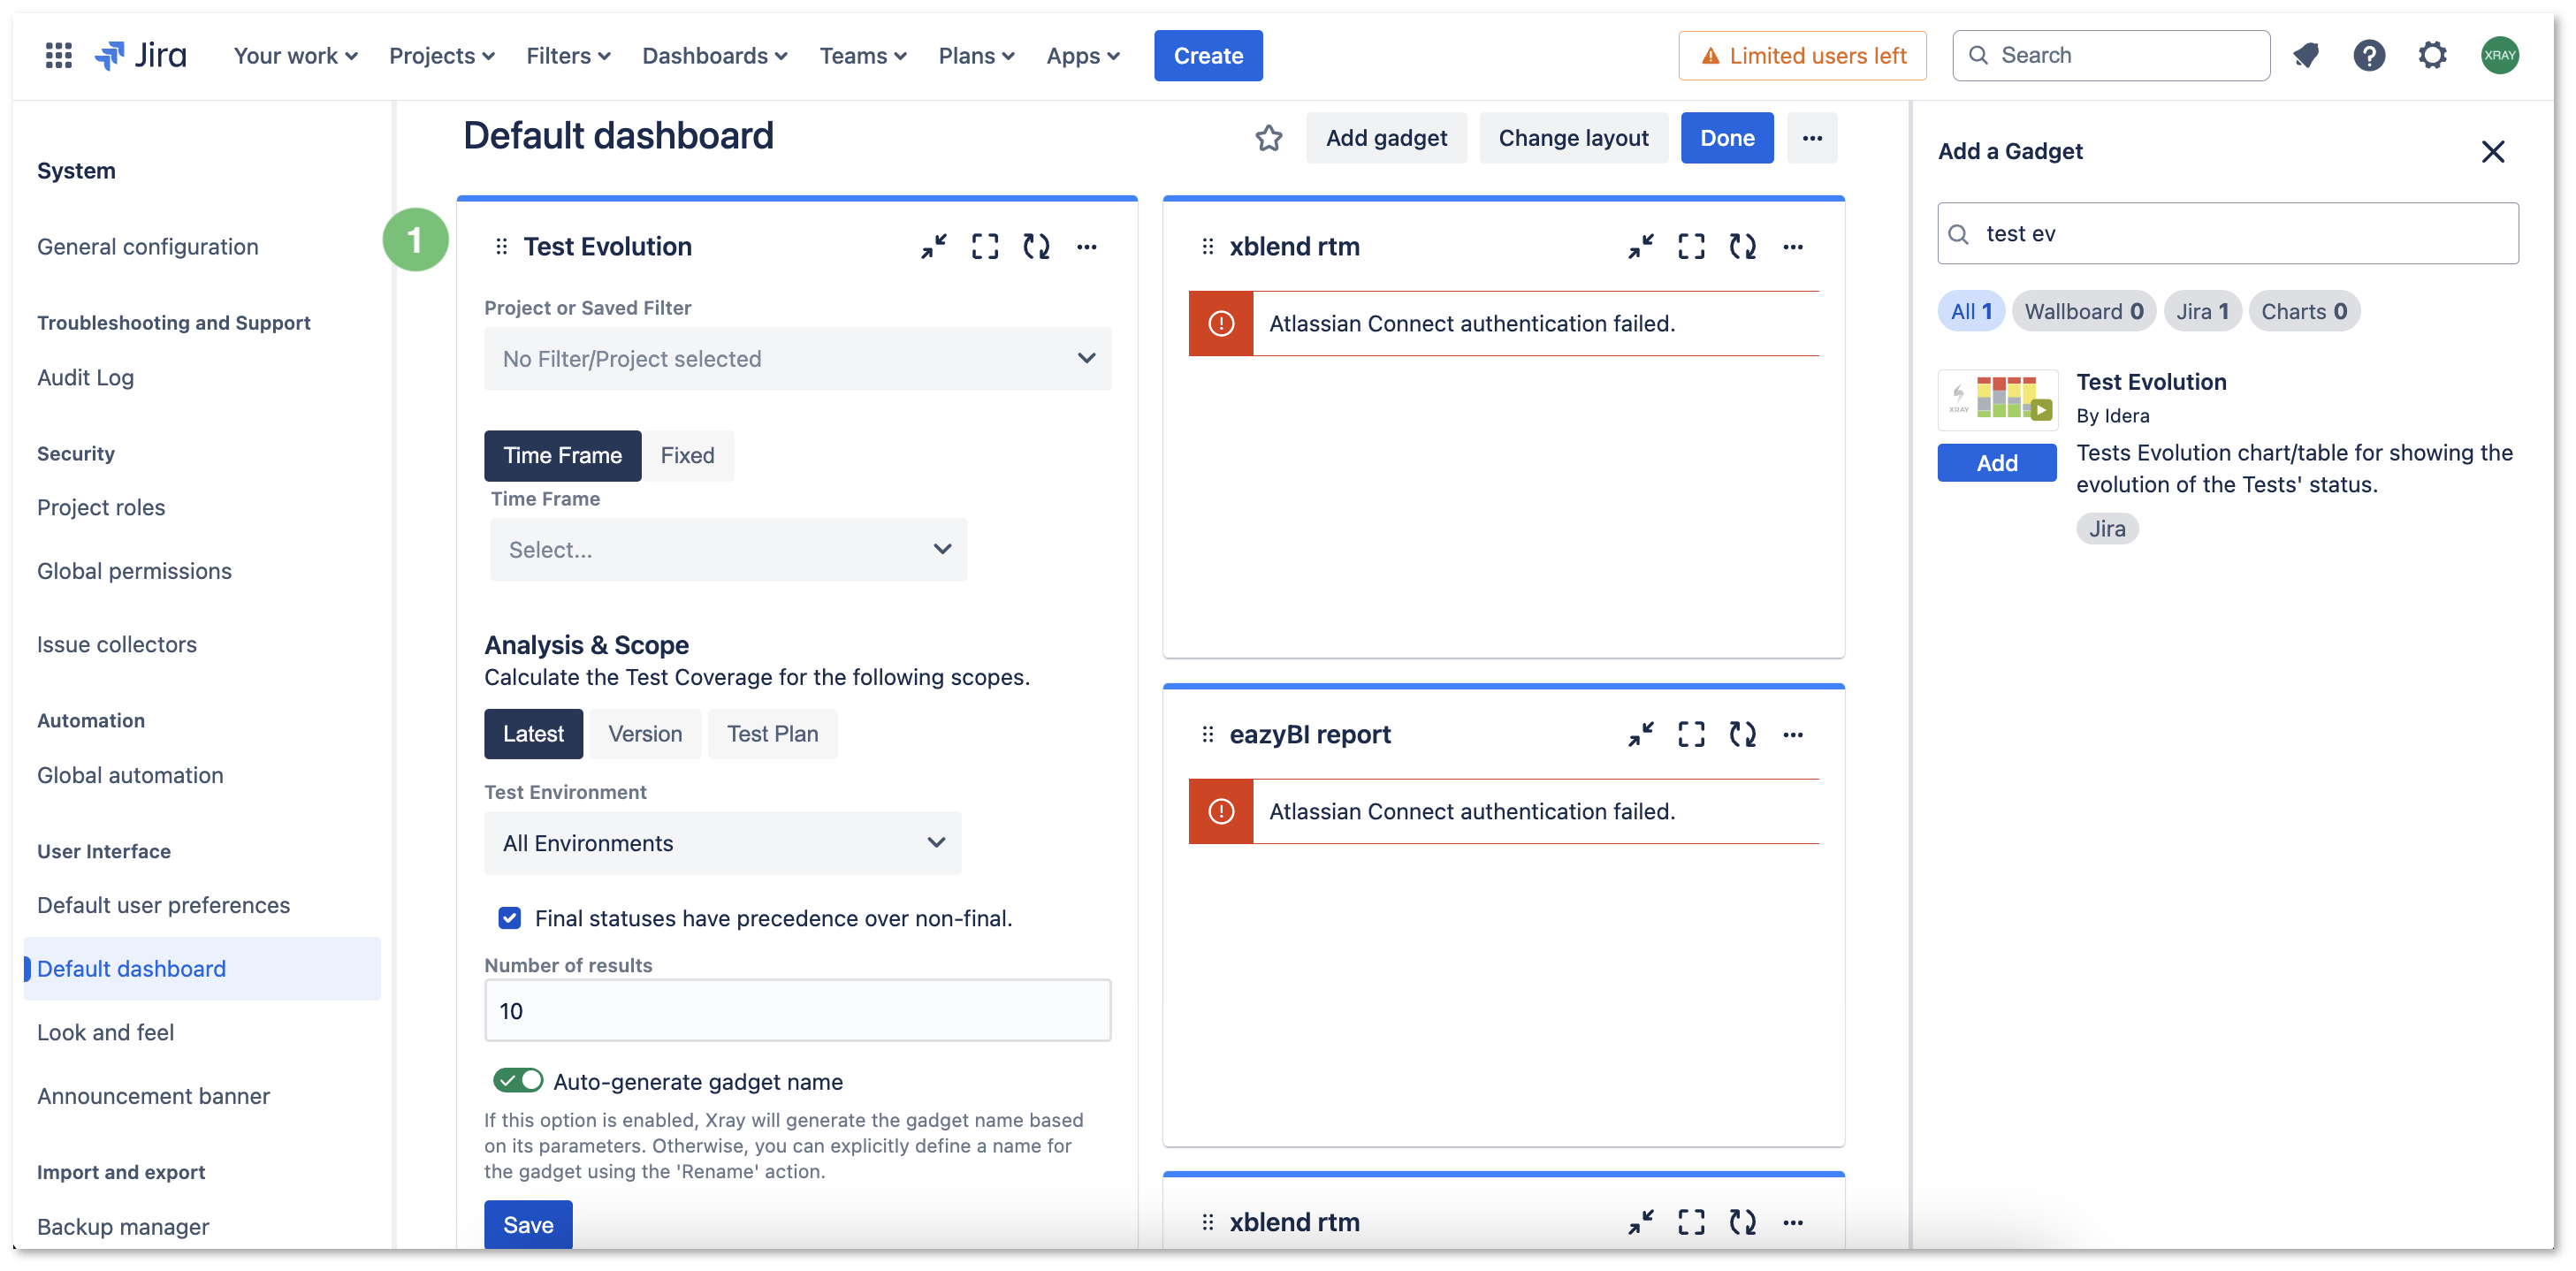Select the Test Plan scope
2576x1271 pixels.
[772, 734]
